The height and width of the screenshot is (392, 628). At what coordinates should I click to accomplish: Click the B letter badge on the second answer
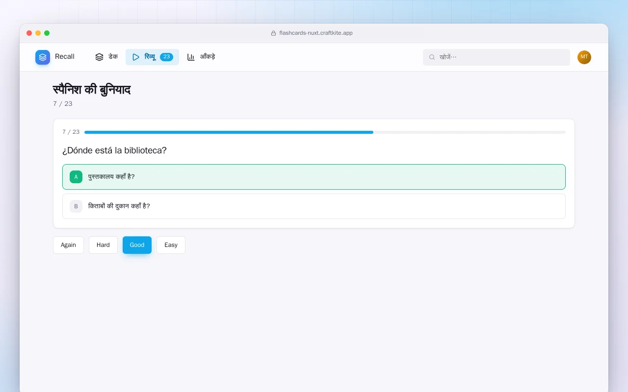(x=76, y=206)
